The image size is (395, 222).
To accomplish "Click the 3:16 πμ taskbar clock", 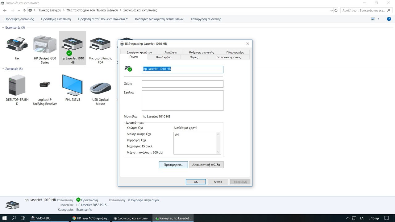I will pyautogui.click(x=373, y=218).
